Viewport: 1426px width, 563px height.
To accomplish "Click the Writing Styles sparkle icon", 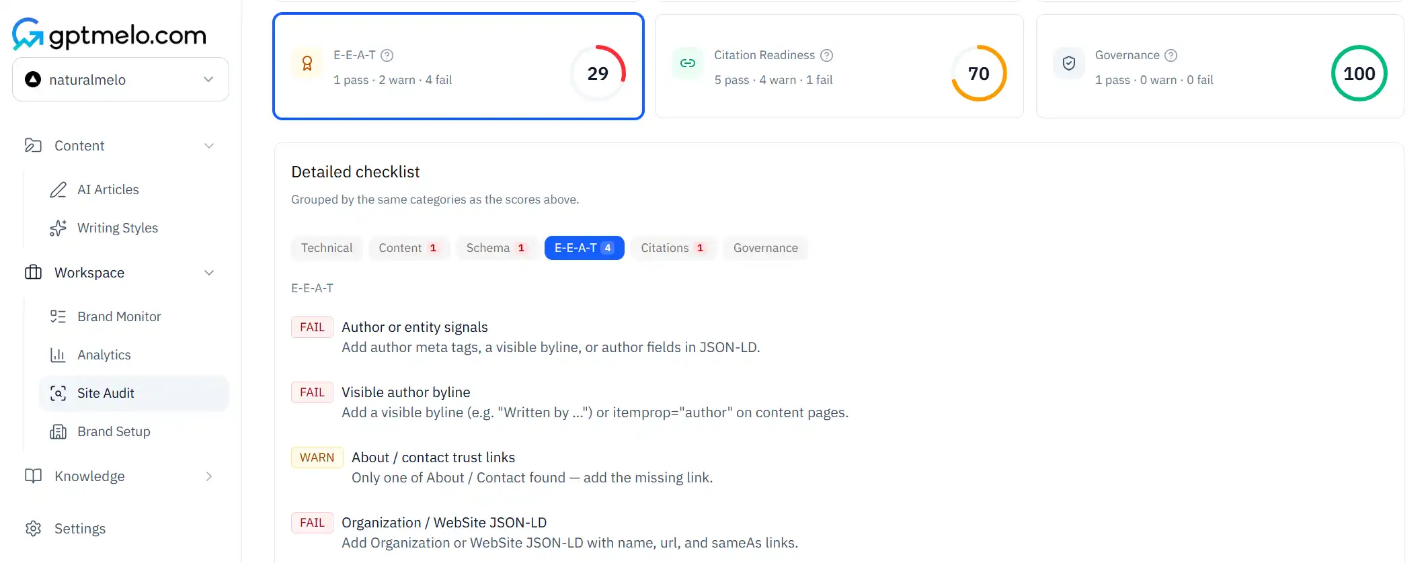I will point(58,228).
